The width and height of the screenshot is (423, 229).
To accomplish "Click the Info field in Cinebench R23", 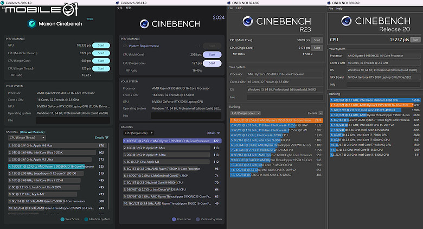I will click(285, 97).
